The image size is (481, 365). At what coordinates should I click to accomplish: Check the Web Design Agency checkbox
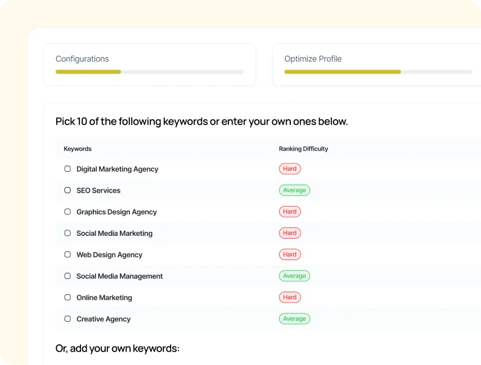(x=68, y=254)
